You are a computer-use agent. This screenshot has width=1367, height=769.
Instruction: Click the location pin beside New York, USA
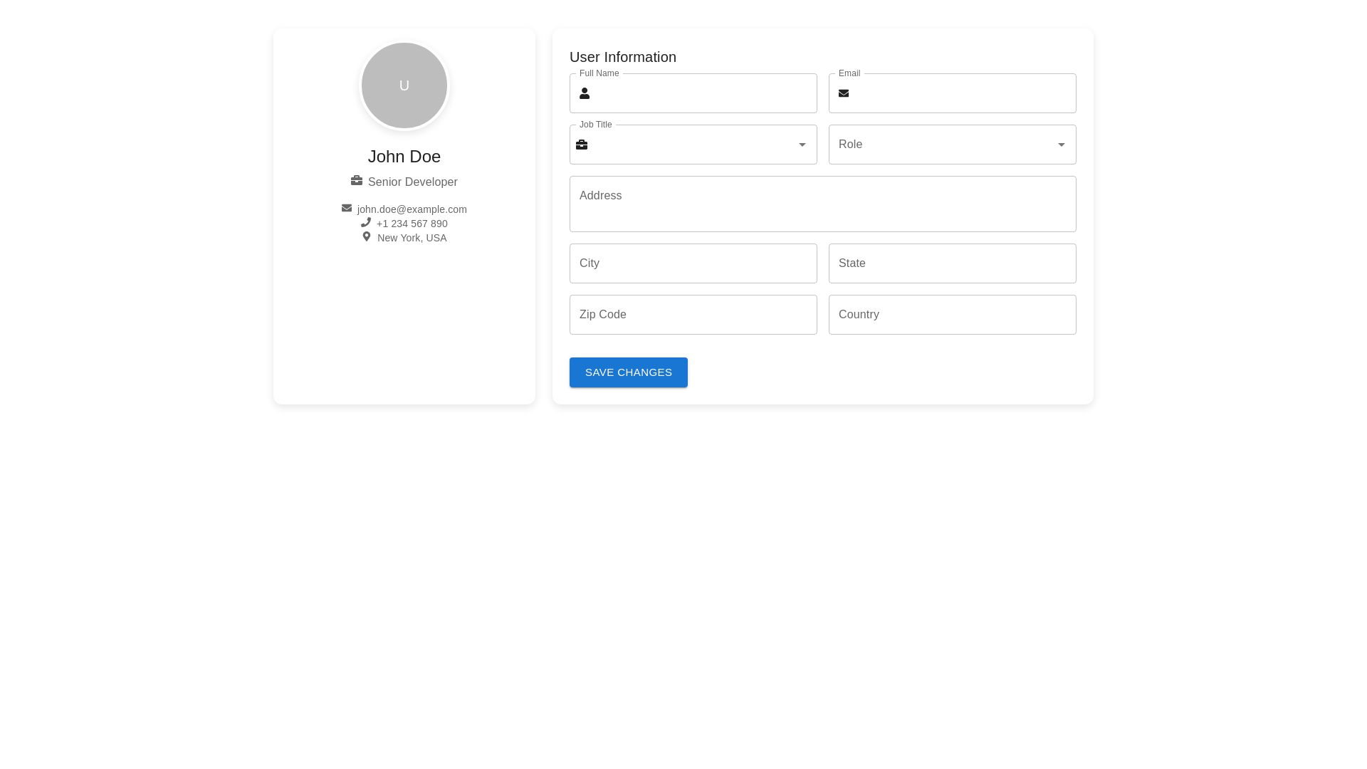(367, 236)
